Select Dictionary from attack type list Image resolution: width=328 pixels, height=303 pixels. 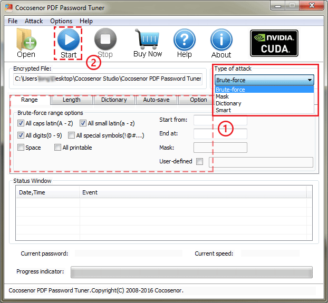[x=264, y=103]
